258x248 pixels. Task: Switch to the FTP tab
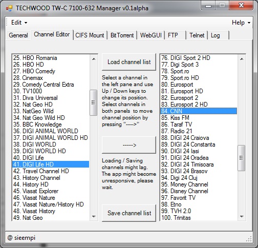tap(175, 35)
